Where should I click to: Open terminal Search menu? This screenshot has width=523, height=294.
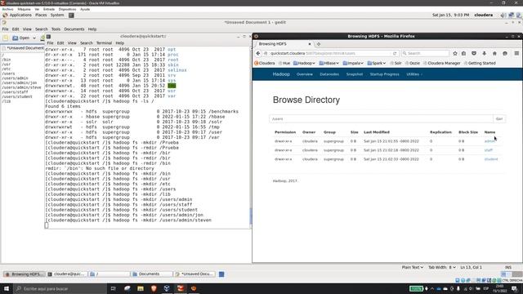tap(87, 43)
